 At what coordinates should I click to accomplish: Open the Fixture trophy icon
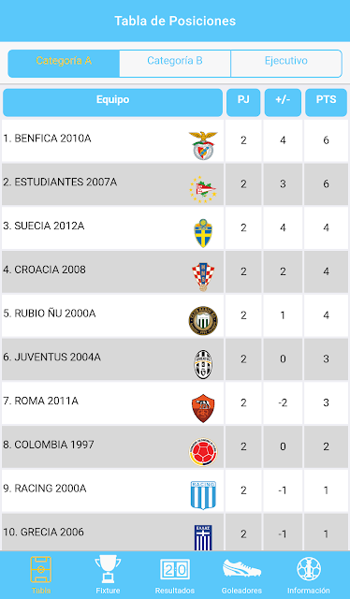(x=108, y=569)
